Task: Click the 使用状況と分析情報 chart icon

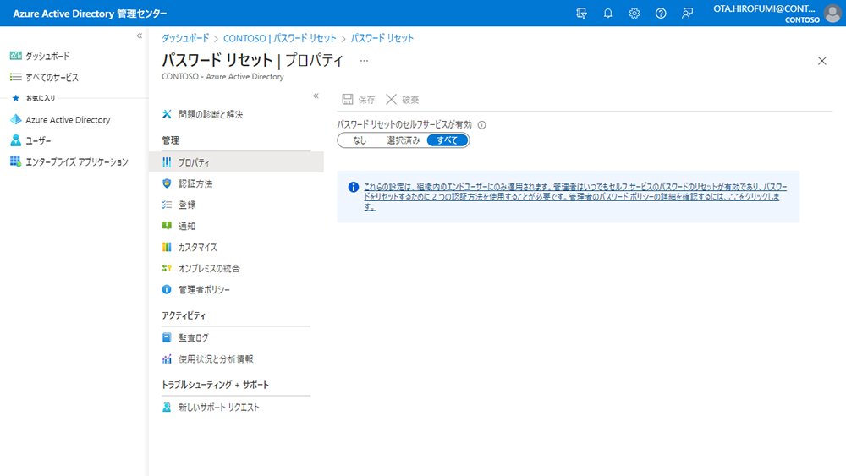Action: [167, 358]
